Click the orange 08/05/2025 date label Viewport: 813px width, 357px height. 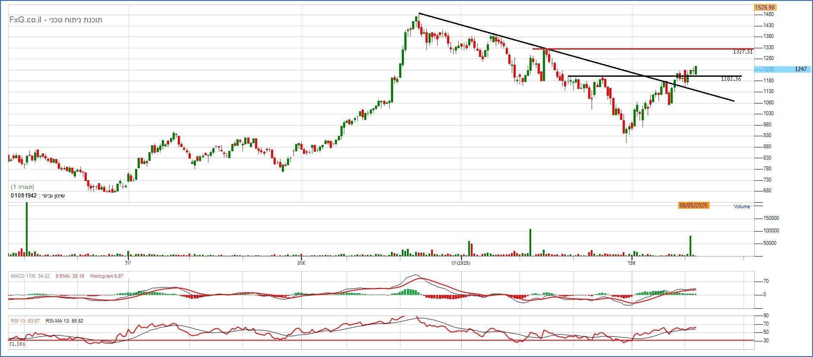[x=693, y=206]
